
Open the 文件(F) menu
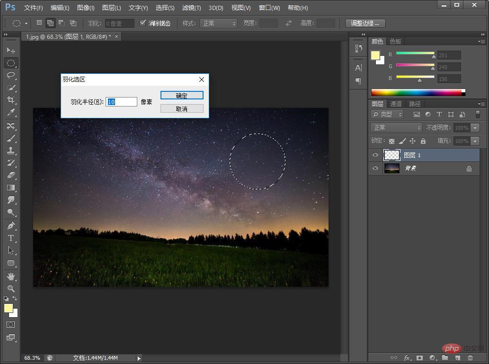pos(33,8)
